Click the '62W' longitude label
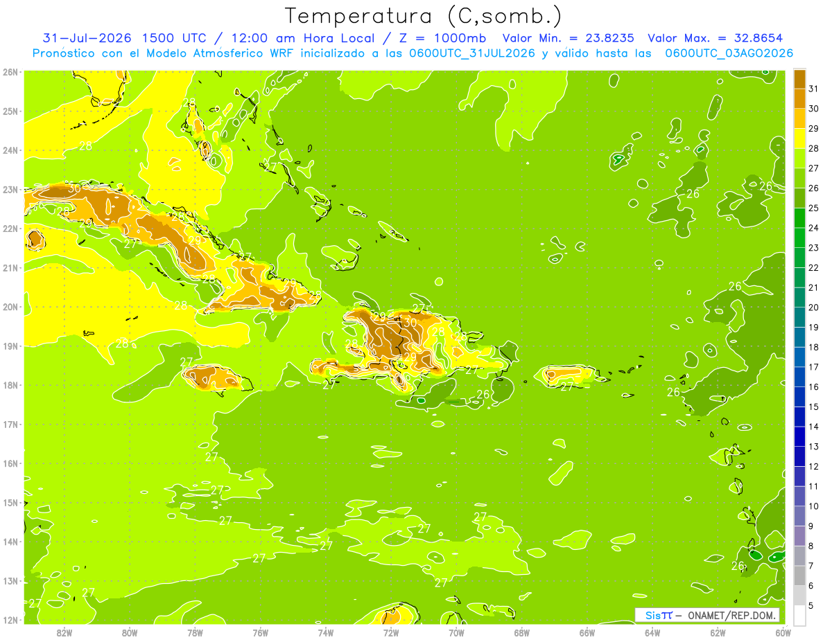 (718, 633)
